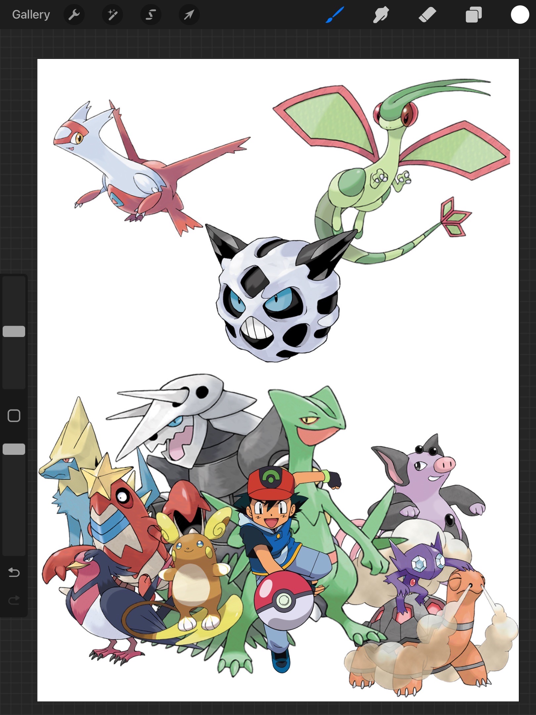
Task: Activate the Selection tool
Action: (151, 15)
